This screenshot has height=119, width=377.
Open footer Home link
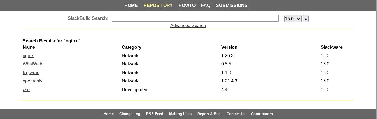[x=109, y=114]
